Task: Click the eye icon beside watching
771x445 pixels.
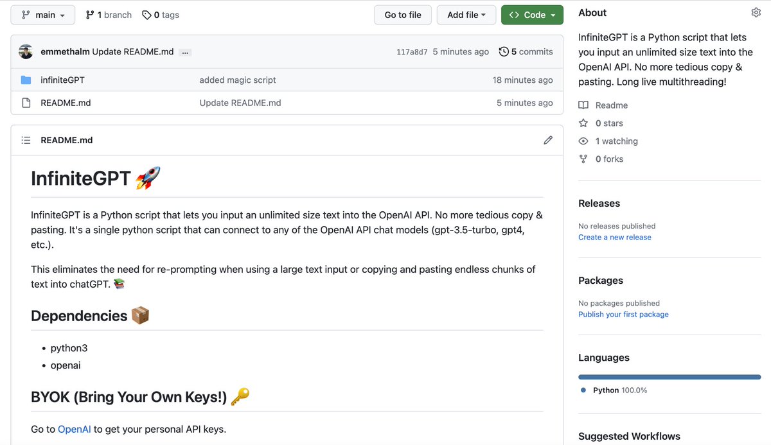Action: tap(583, 141)
